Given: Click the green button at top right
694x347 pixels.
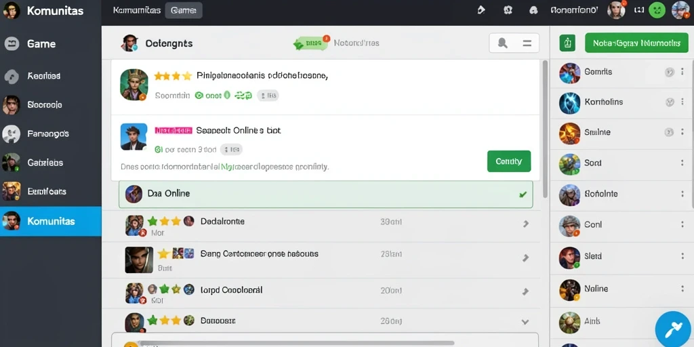Looking at the screenshot, I should (x=636, y=43).
